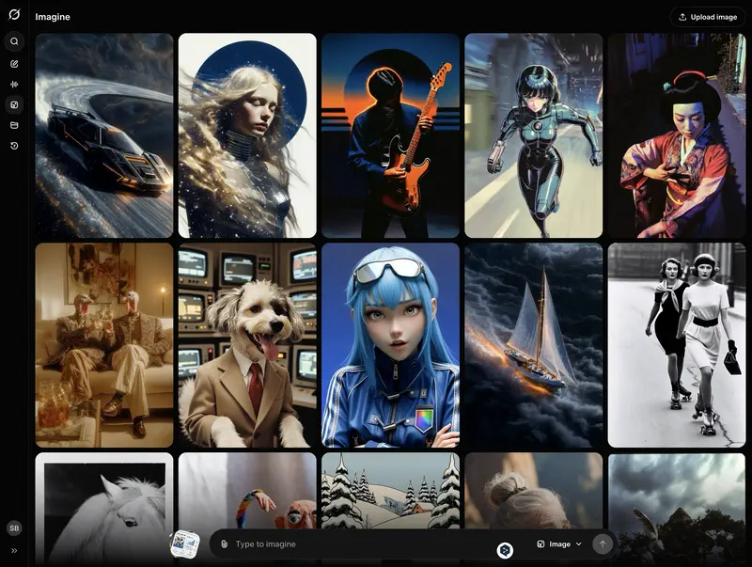The height and width of the screenshot is (567, 752).
Task: Open chat history from the sidebar
Action: [14, 146]
